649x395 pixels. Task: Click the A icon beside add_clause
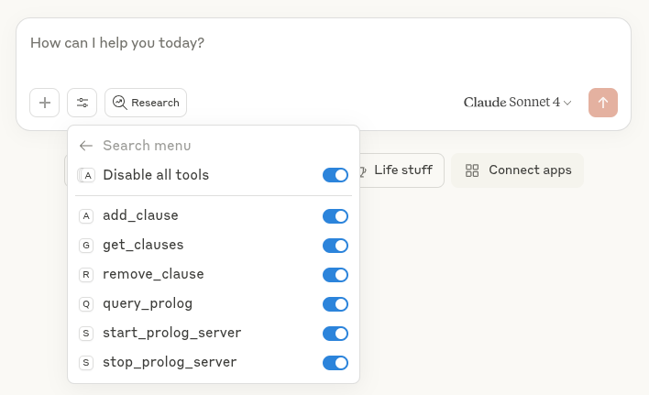click(x=86, y=216)
